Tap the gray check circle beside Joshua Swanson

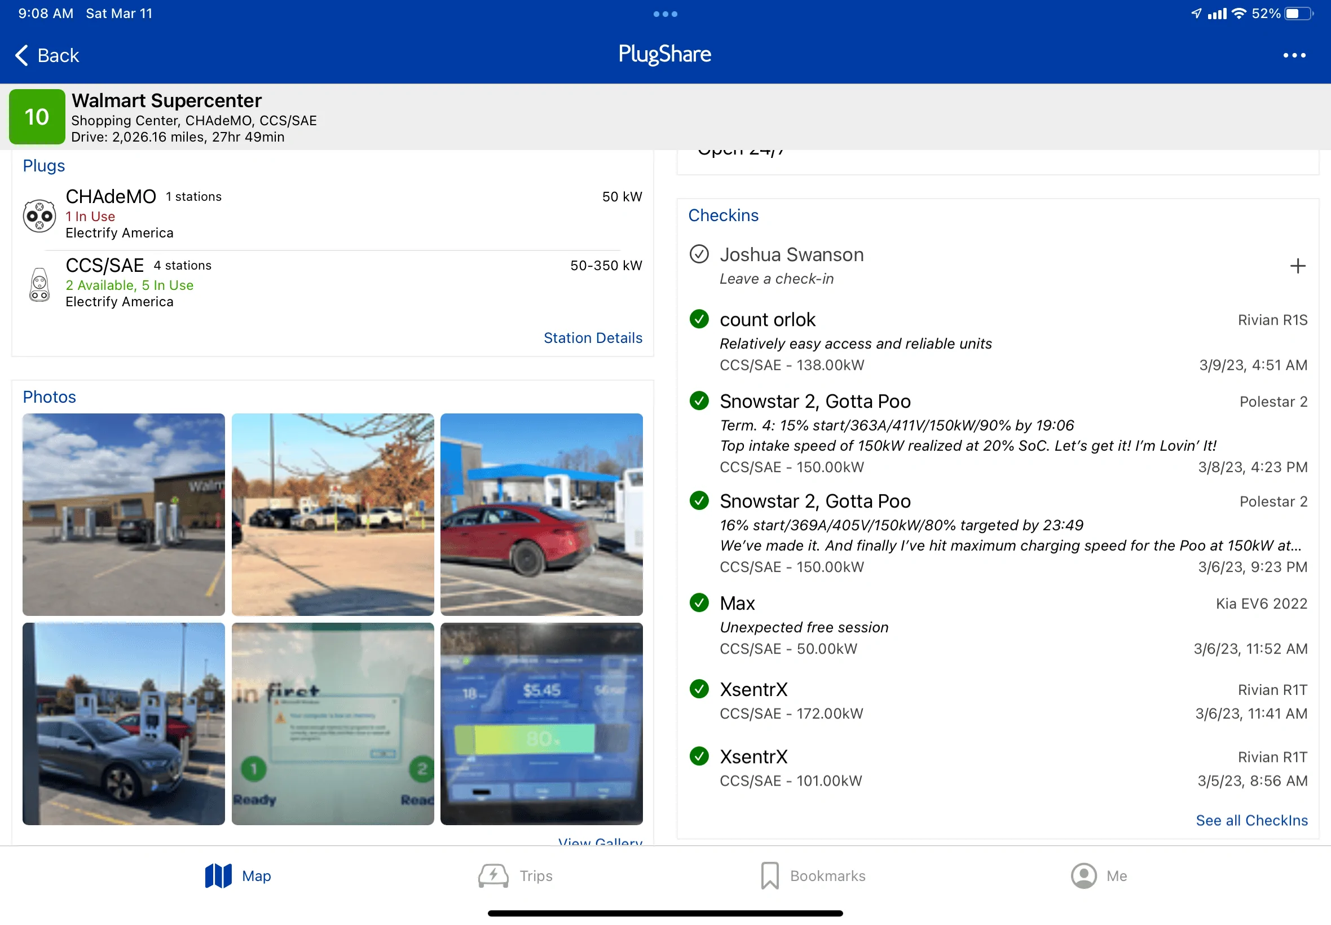tap(699, 254)
